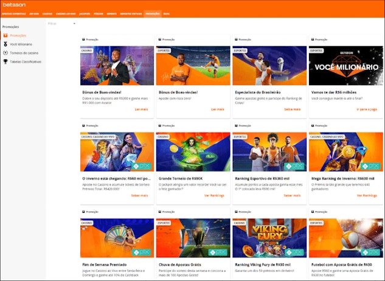
Task: Open the Viking Fury banner image
Action: click(x=269, y=238)
